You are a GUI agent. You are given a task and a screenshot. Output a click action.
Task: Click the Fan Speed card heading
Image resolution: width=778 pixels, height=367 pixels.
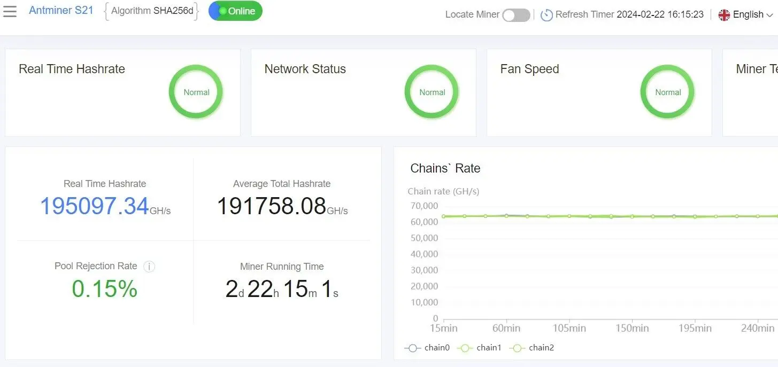tap(529, 69)
